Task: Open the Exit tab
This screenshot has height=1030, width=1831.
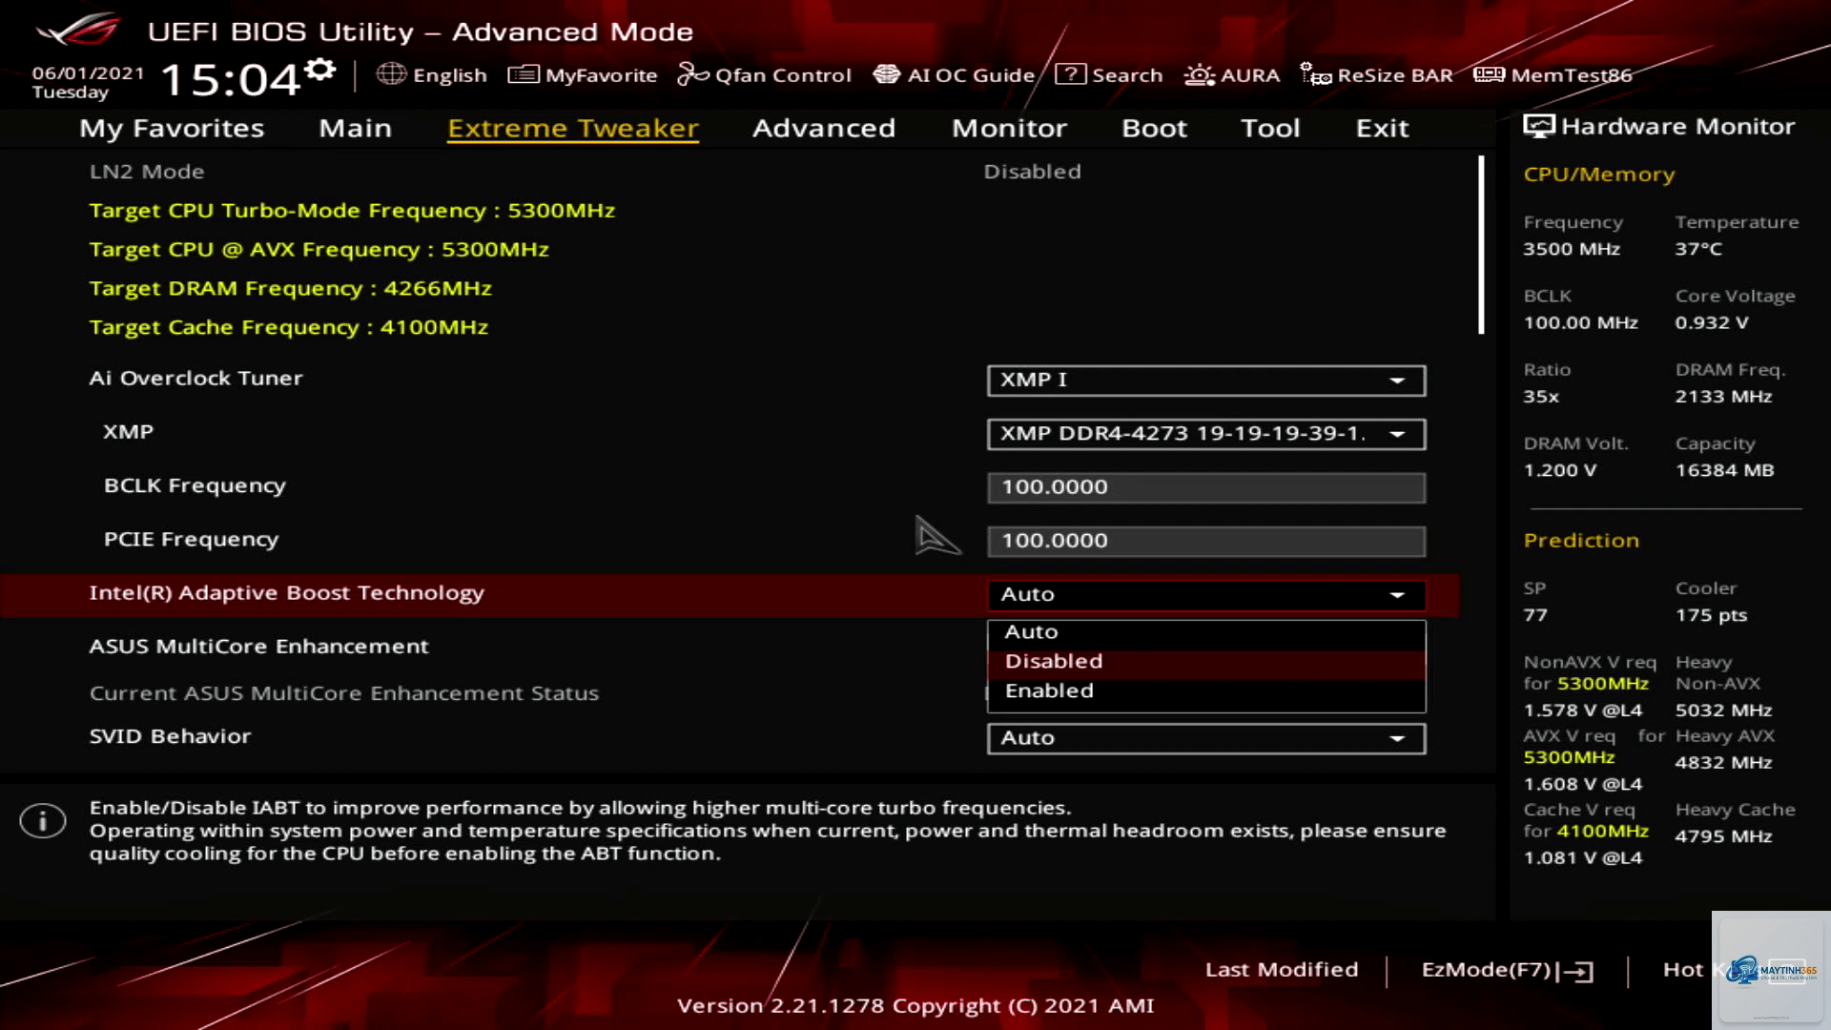Action: pyautogui.click(x=1382, y=128)
